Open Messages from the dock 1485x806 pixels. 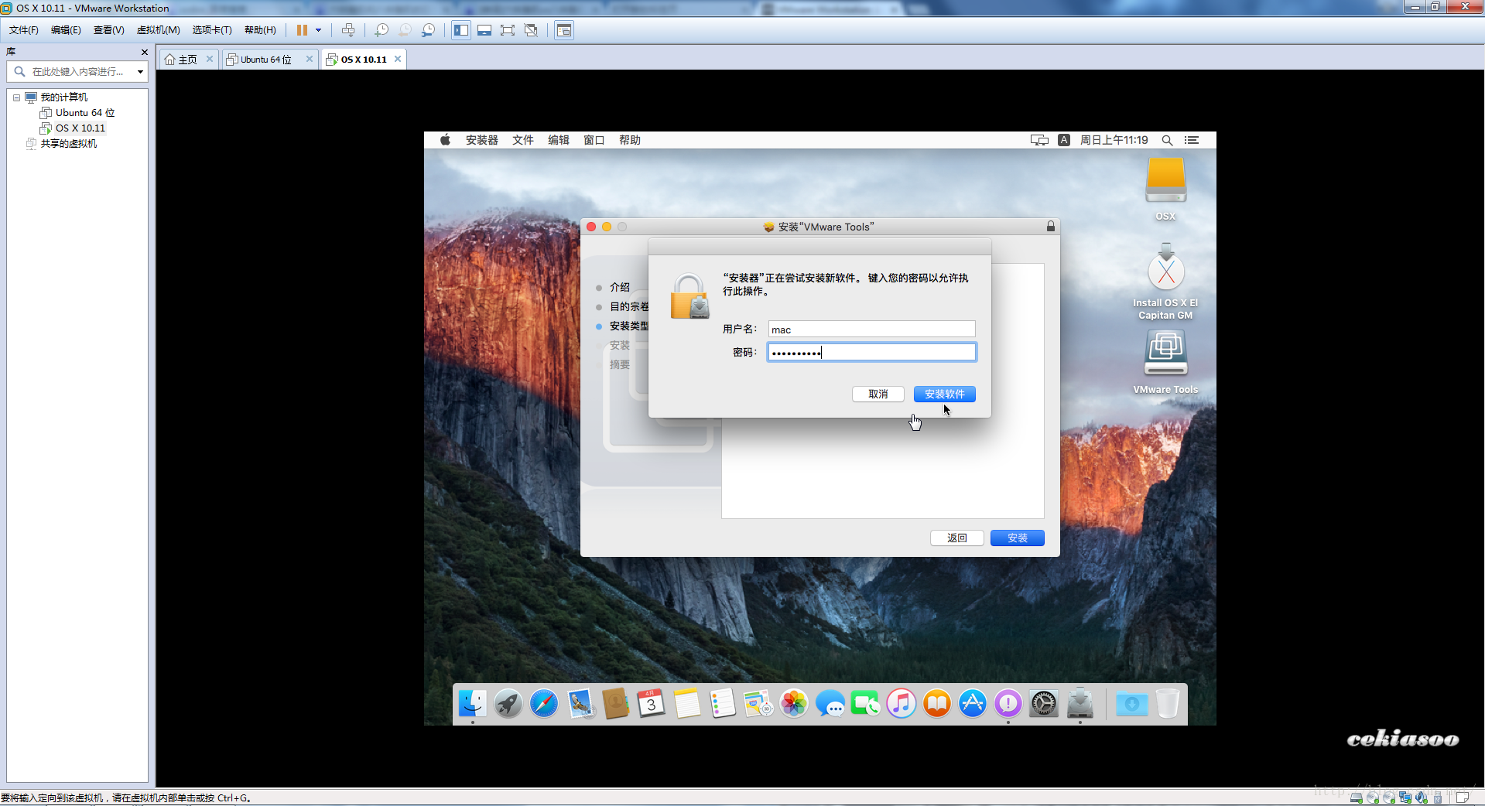pyautogui.click(x=830, y=703)
